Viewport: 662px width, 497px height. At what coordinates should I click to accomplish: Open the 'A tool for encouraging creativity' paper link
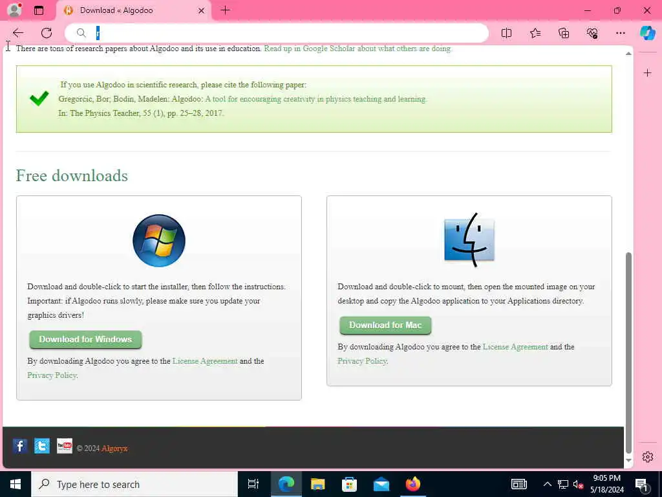(x=315, y=99)
